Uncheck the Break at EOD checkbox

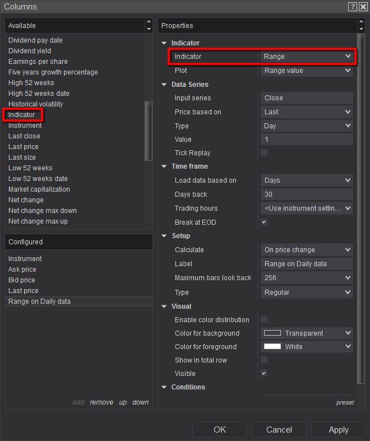[264, 222]
